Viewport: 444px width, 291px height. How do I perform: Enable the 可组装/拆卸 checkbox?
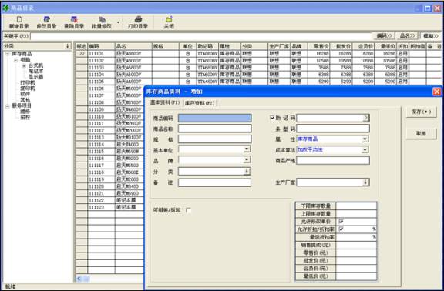click(189, 210)
